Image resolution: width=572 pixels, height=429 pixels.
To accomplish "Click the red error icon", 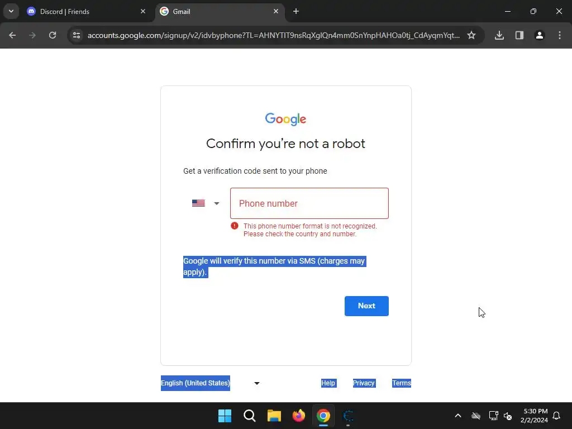I will [x=235, y=226].
